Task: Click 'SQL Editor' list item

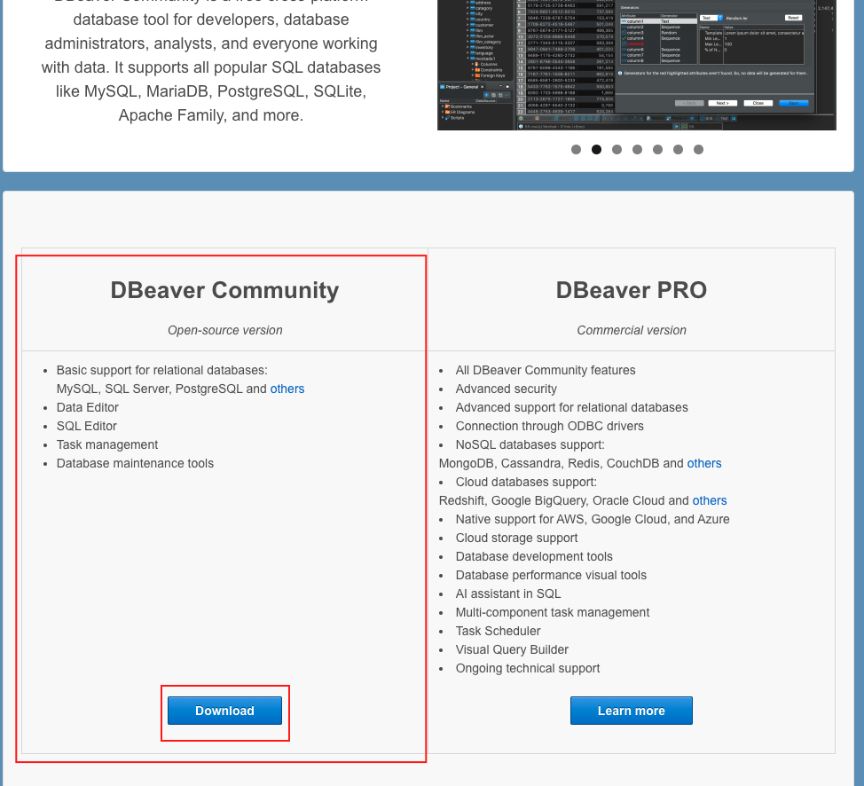Action: click(x=87, y=426)
